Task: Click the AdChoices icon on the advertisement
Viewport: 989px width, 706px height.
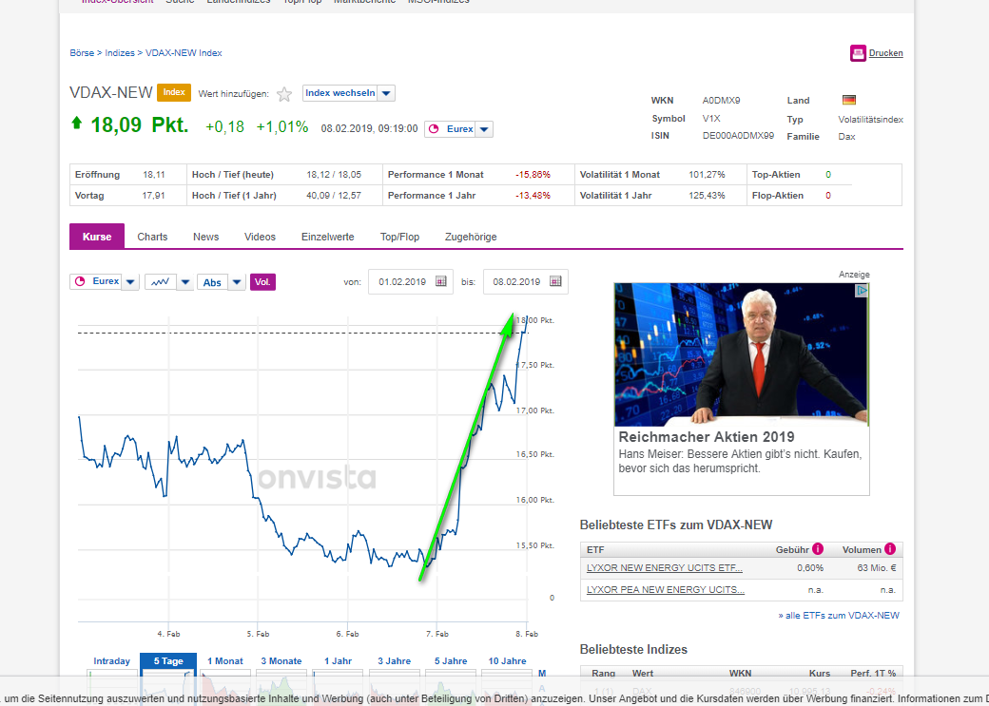Action: pos(862,290)
